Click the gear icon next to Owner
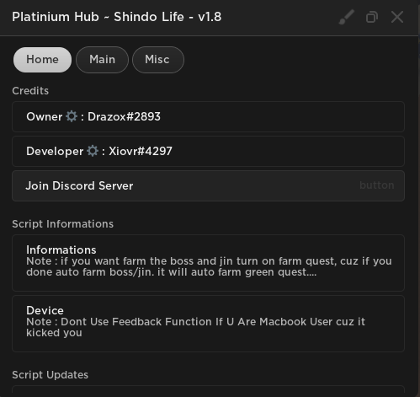 tap(72, 116)
